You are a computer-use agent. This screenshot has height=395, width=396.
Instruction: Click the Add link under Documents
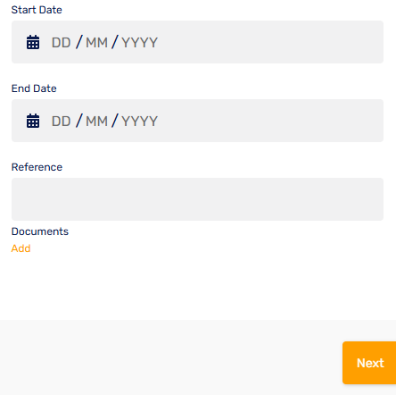21,248
